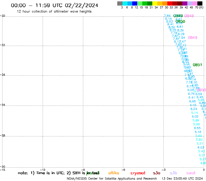Screen dimensions: 206x181
Task: Select the pink swatch in the color scale
Action: click(x=195, y=3)
